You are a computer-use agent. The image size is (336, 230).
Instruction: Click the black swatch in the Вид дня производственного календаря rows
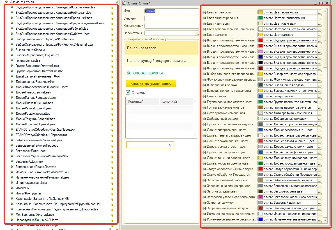pos(260,63)
